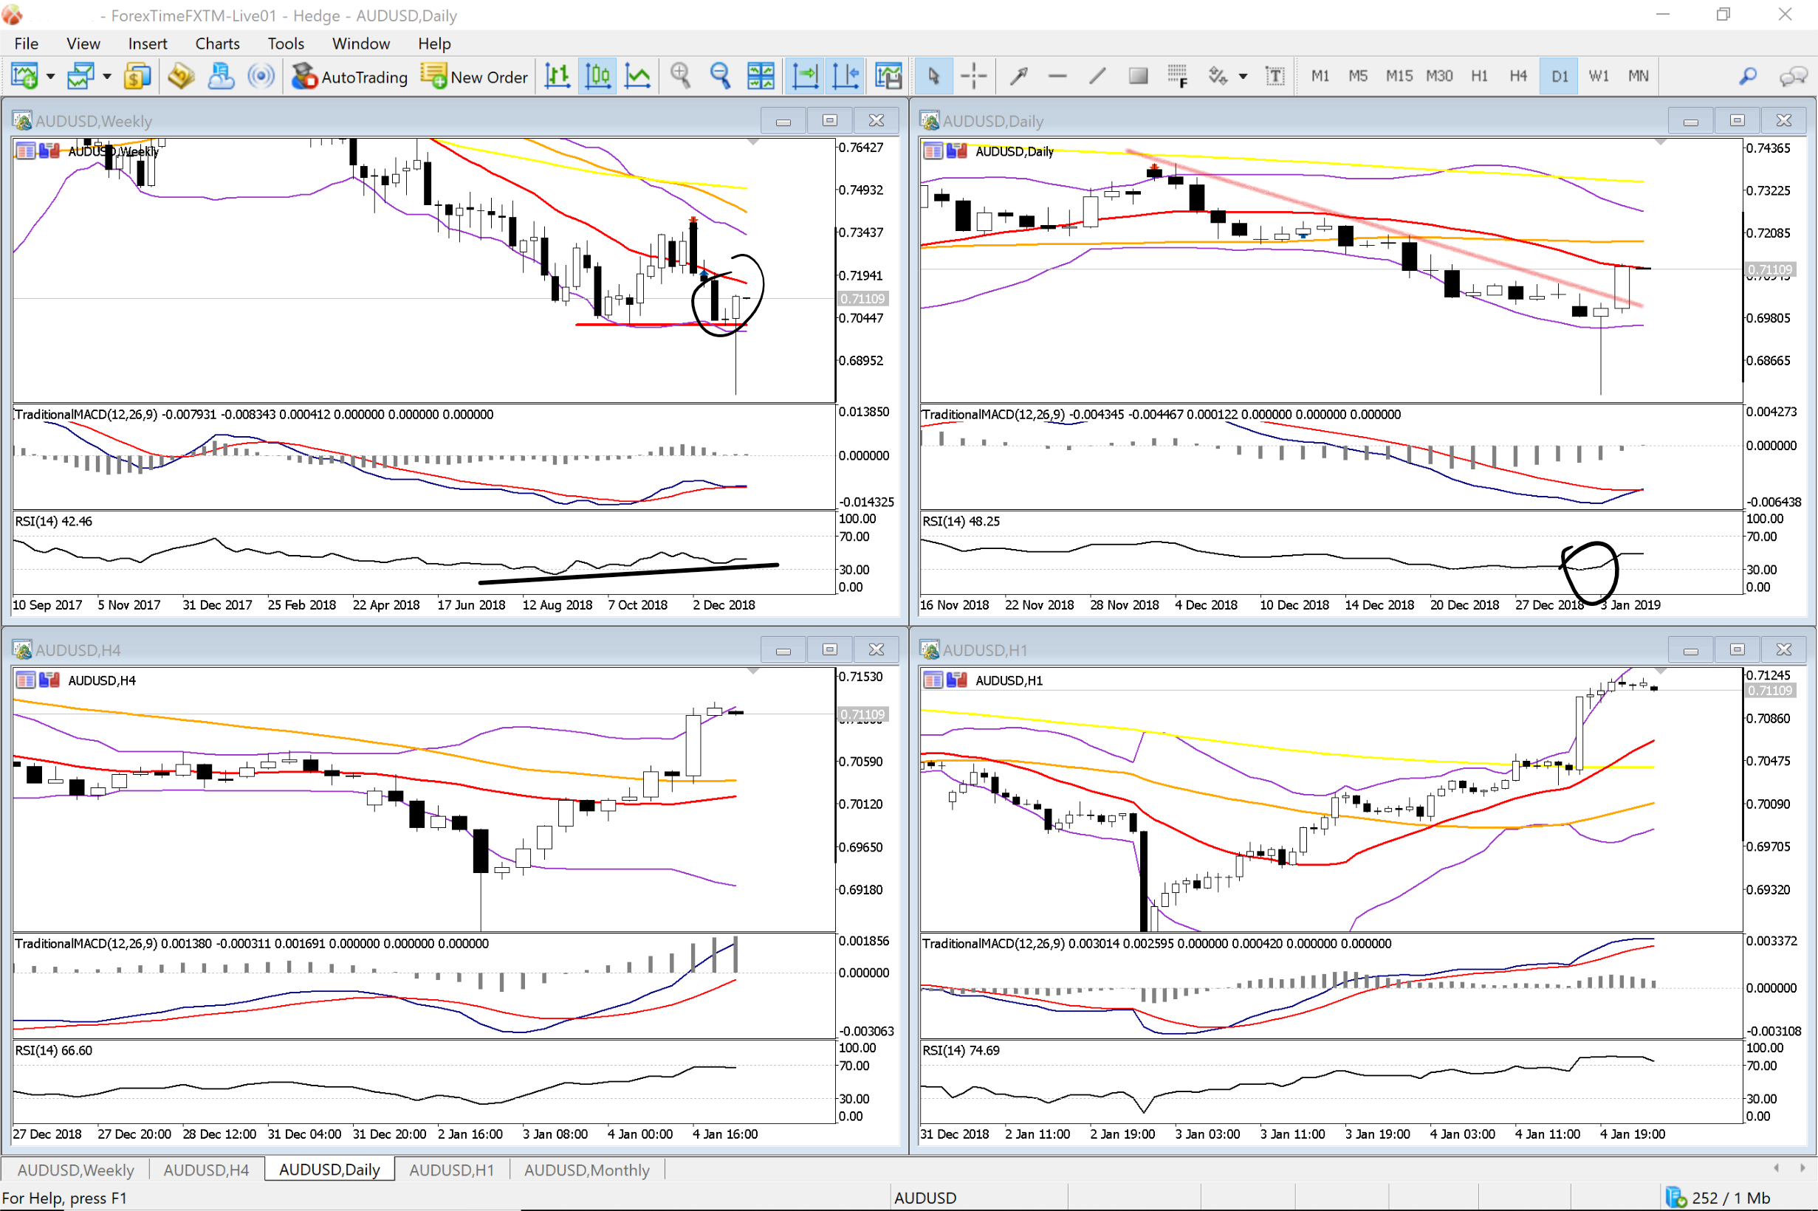Switch to the AUDUSD,Monthly tab
This screenshot has width=1818, height=1211.
(x=586, y=1169)
